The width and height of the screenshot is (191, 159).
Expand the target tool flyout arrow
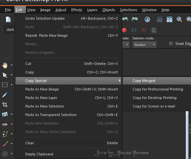pyautogui.click(x=11, y=153)
